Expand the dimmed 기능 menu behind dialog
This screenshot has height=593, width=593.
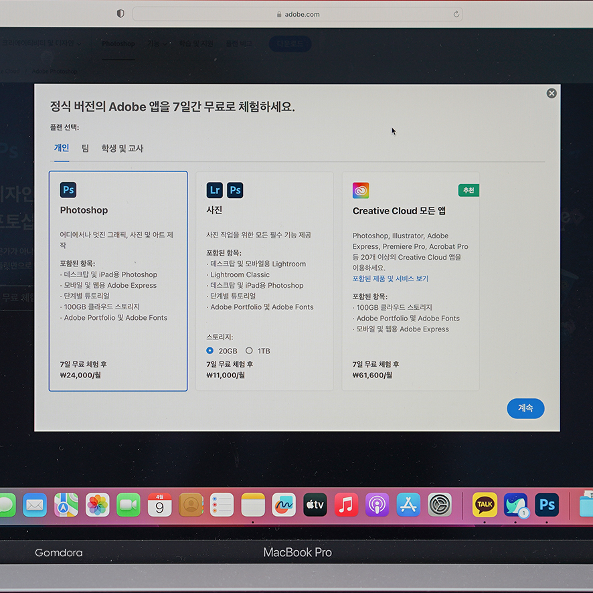tap(157, 44)
